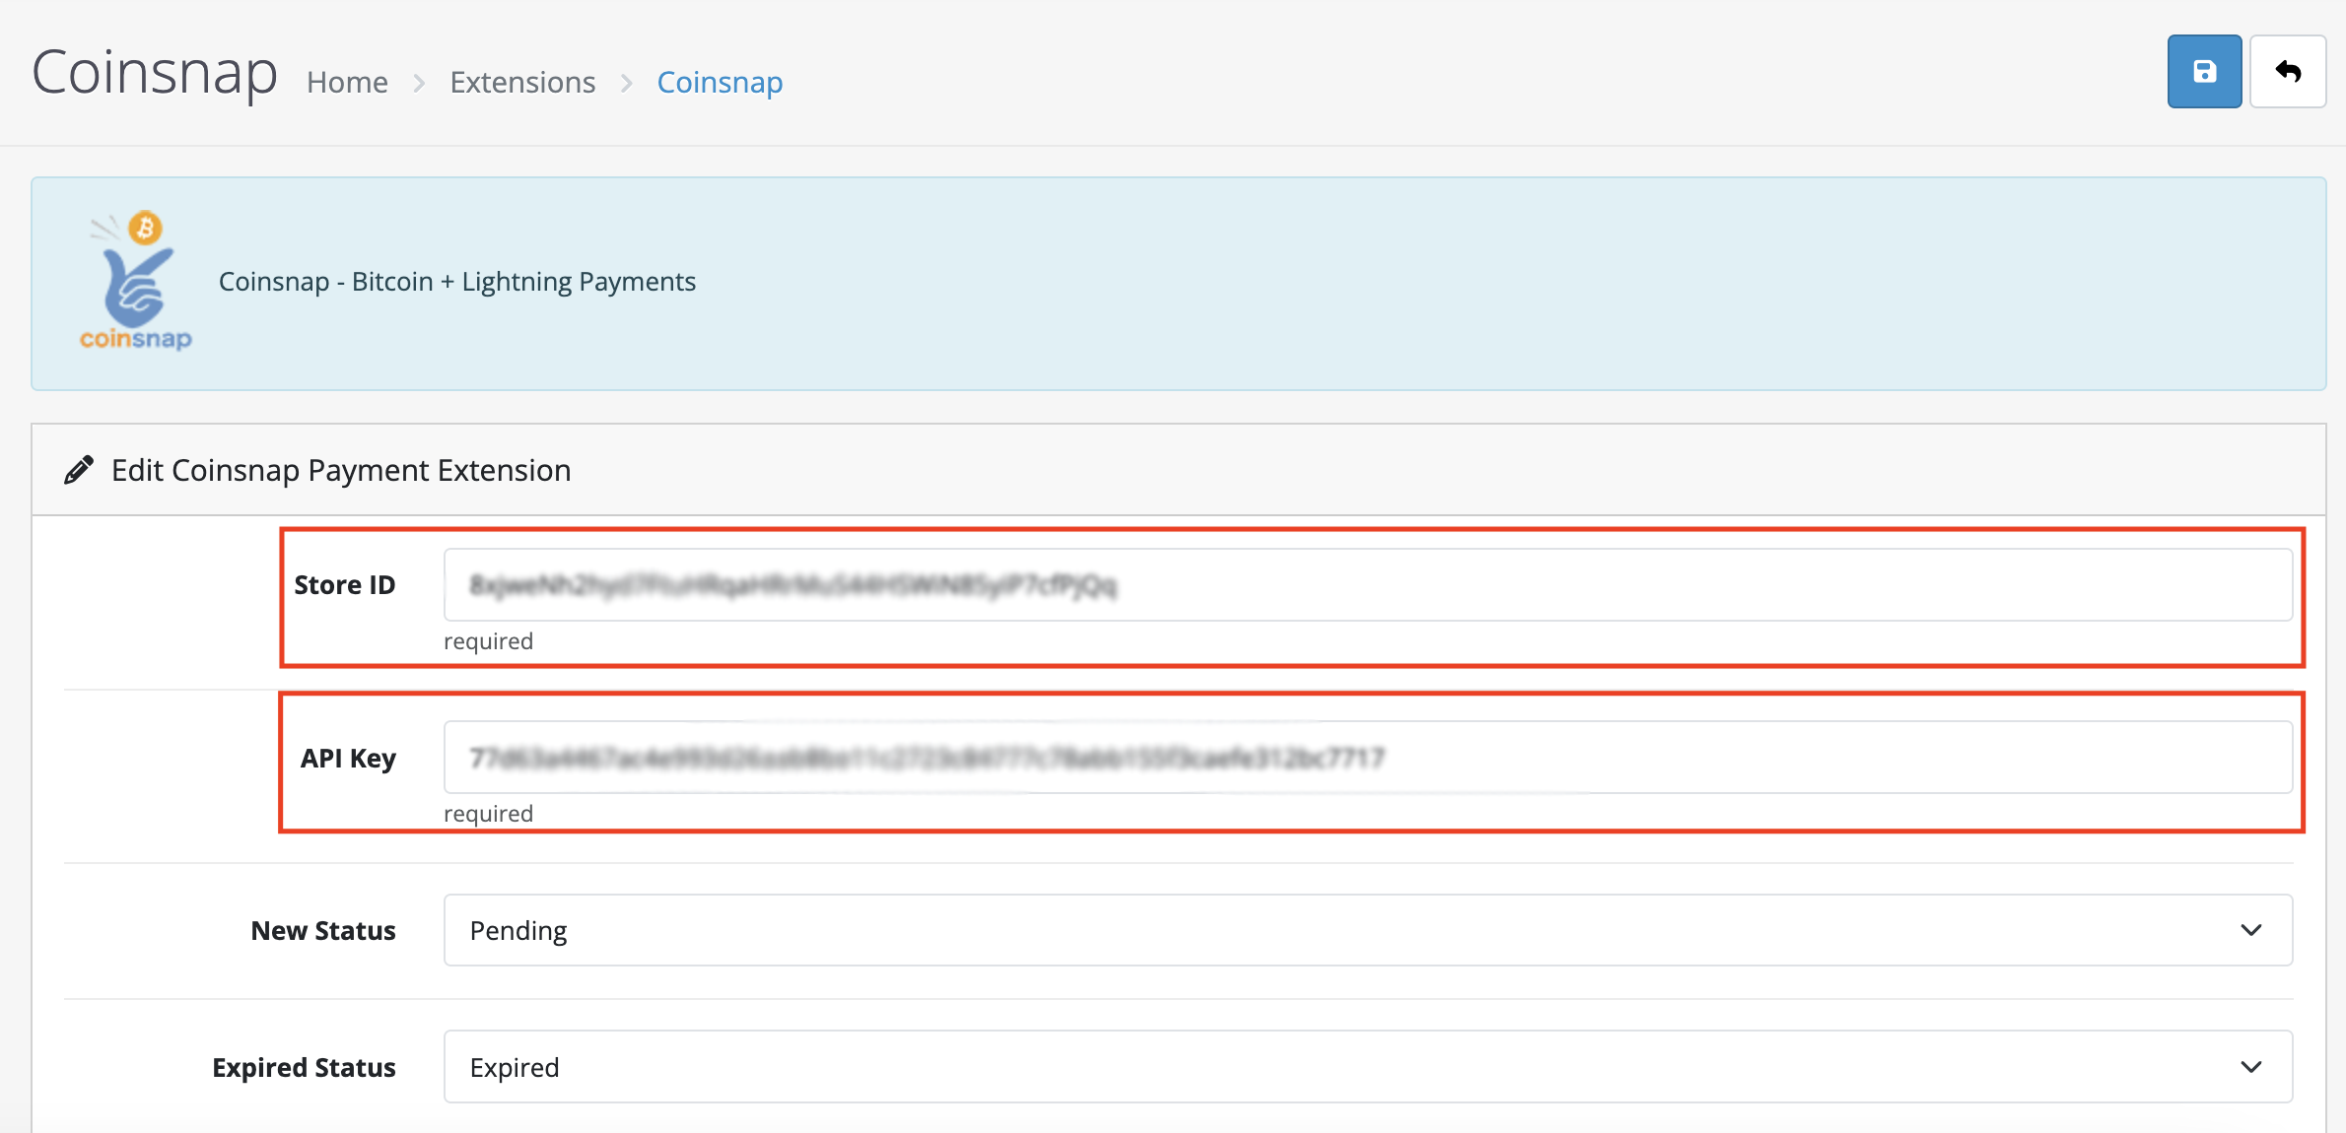Image resolution: width=2346 pixels, height=1133 pixels.
Task: Click the chevron separator after Home breadcrumb
Action: (419, 83)
